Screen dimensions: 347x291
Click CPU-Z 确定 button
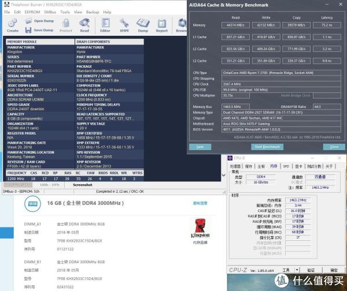pos(334,270)
